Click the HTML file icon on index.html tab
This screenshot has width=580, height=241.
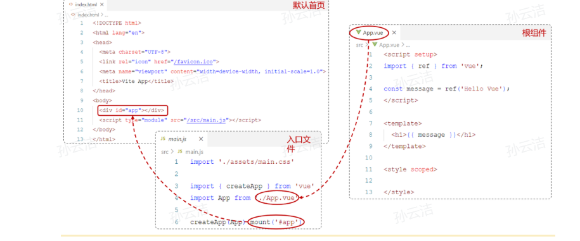[x=70, y=4]
